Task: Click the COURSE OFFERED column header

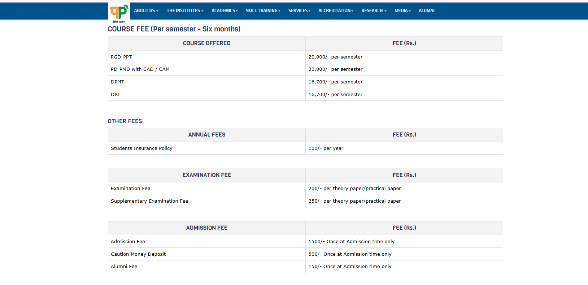Action: pyautogui.click(x=206, y=43)
